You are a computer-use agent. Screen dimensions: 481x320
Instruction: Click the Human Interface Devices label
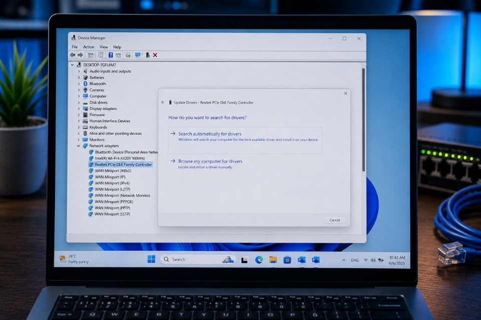pos(110,121)
